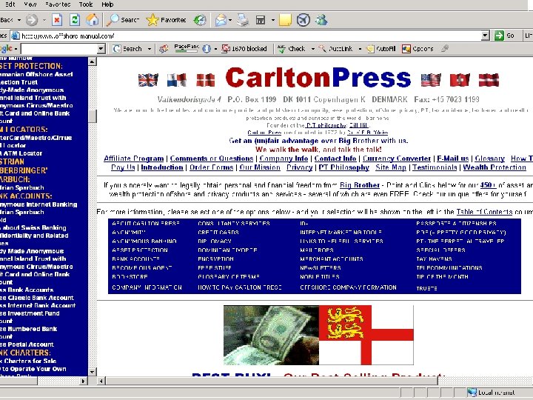Click the Big Brother link

tap(360, 185)
